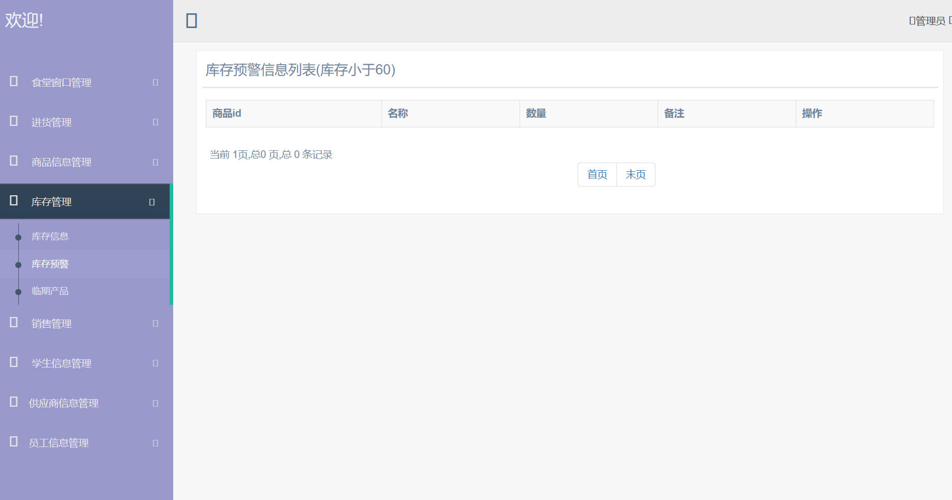The height and width of the screenshot is (500, 952).
Task: Click the 食堂窗口管理 menu icon
Action: 13,82
